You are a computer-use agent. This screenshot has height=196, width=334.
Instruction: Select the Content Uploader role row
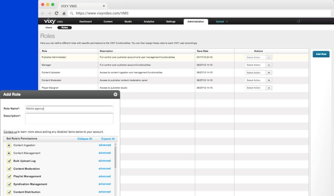[x=174, y=73]
